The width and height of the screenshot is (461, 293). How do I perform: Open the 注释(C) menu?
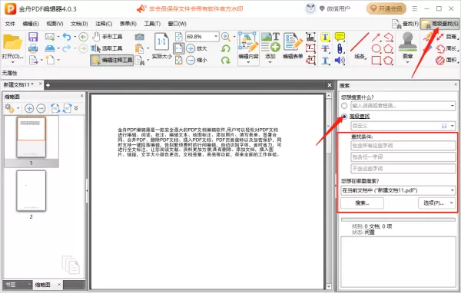click(104, 24)
